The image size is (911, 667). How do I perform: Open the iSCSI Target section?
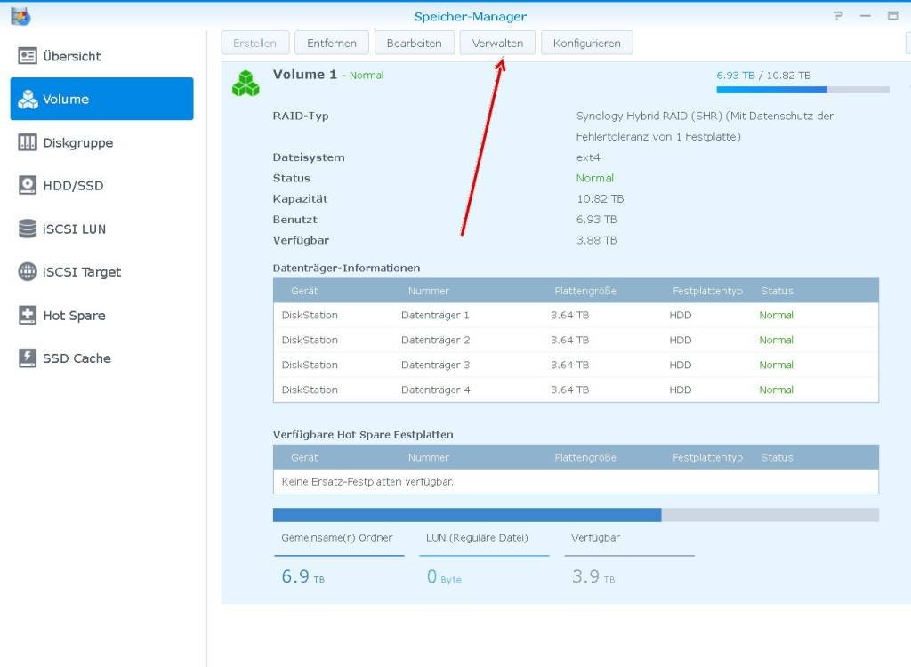click(101, 271)
